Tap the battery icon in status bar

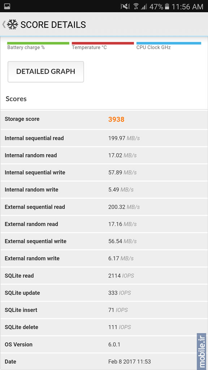tap(167, 7)
